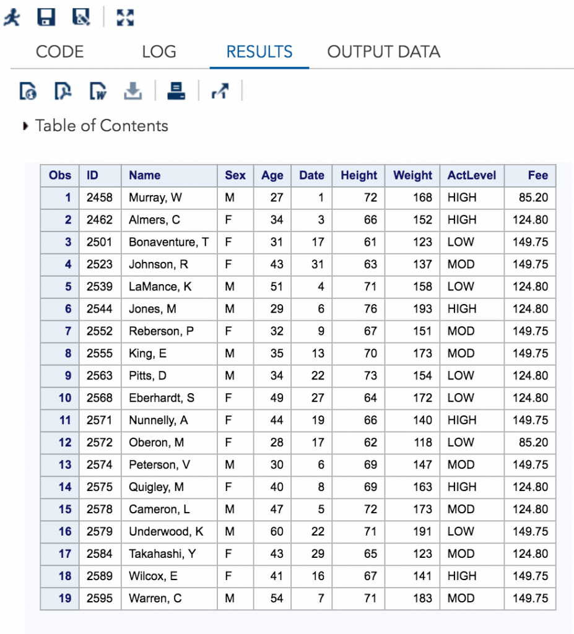Select the name Pitts, D
Image resolution: width=574 pixels, height=634 pixels.
(x=147, y=376)
